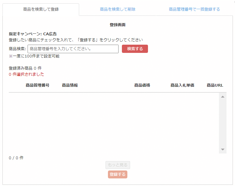Open the 商品管理番号で一括登録する tab
This screenshot has width=235, height=186.
(194, 9)
